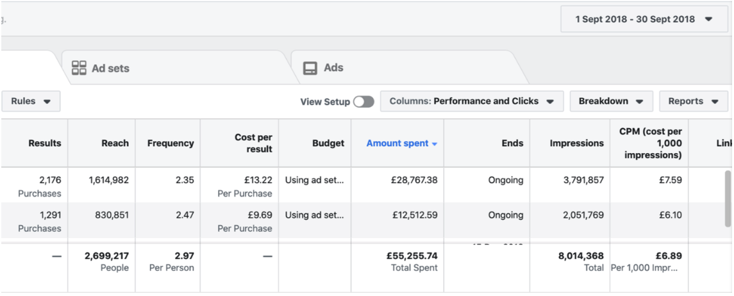Click the Amount spent sort arrow icon
The image size is (734, 296).
(x=435, y=144)
